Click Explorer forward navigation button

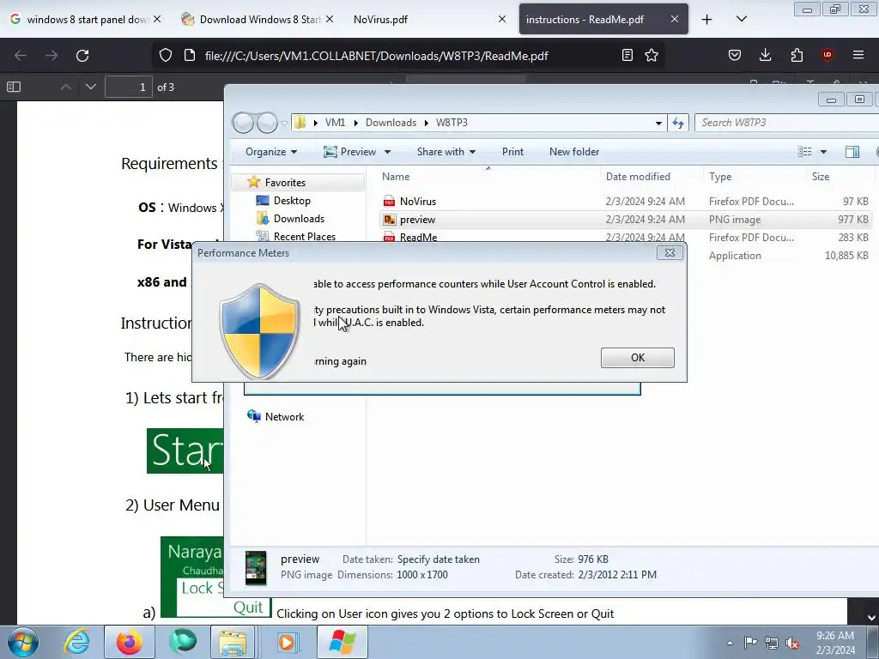267,122
